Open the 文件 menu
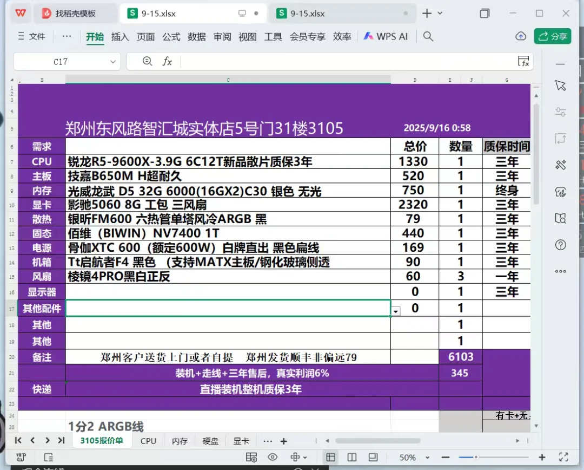The image size is (584, 470). (32, 36)
